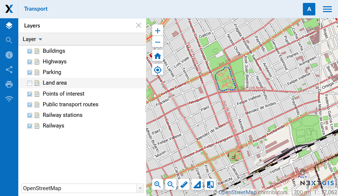Click the Railway stations layer icon
This screenshot has width=338, height=196.
point(37,115)
